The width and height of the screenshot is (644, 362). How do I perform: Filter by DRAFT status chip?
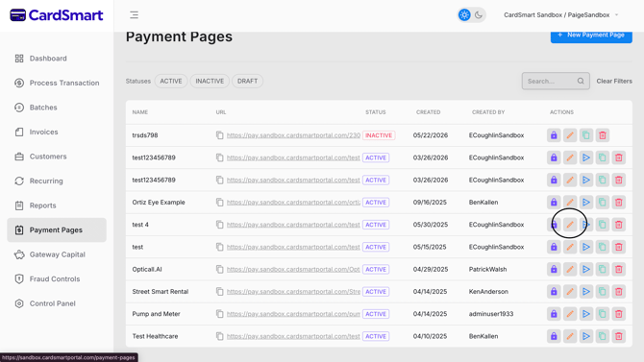coord(247,81)
